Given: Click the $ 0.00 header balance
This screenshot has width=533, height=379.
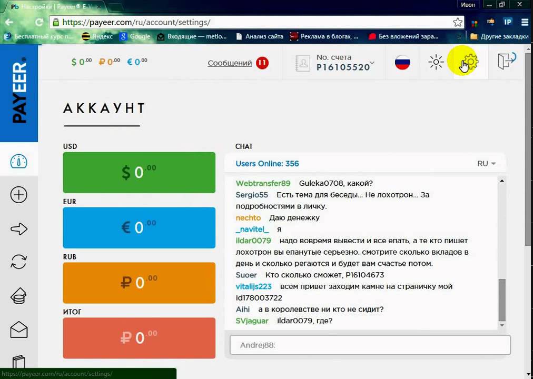Looking at the screenshot, I should pos(82,62).
